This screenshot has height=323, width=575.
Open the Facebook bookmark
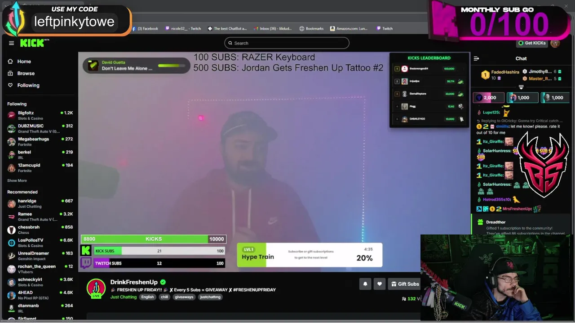coord(145,28)
